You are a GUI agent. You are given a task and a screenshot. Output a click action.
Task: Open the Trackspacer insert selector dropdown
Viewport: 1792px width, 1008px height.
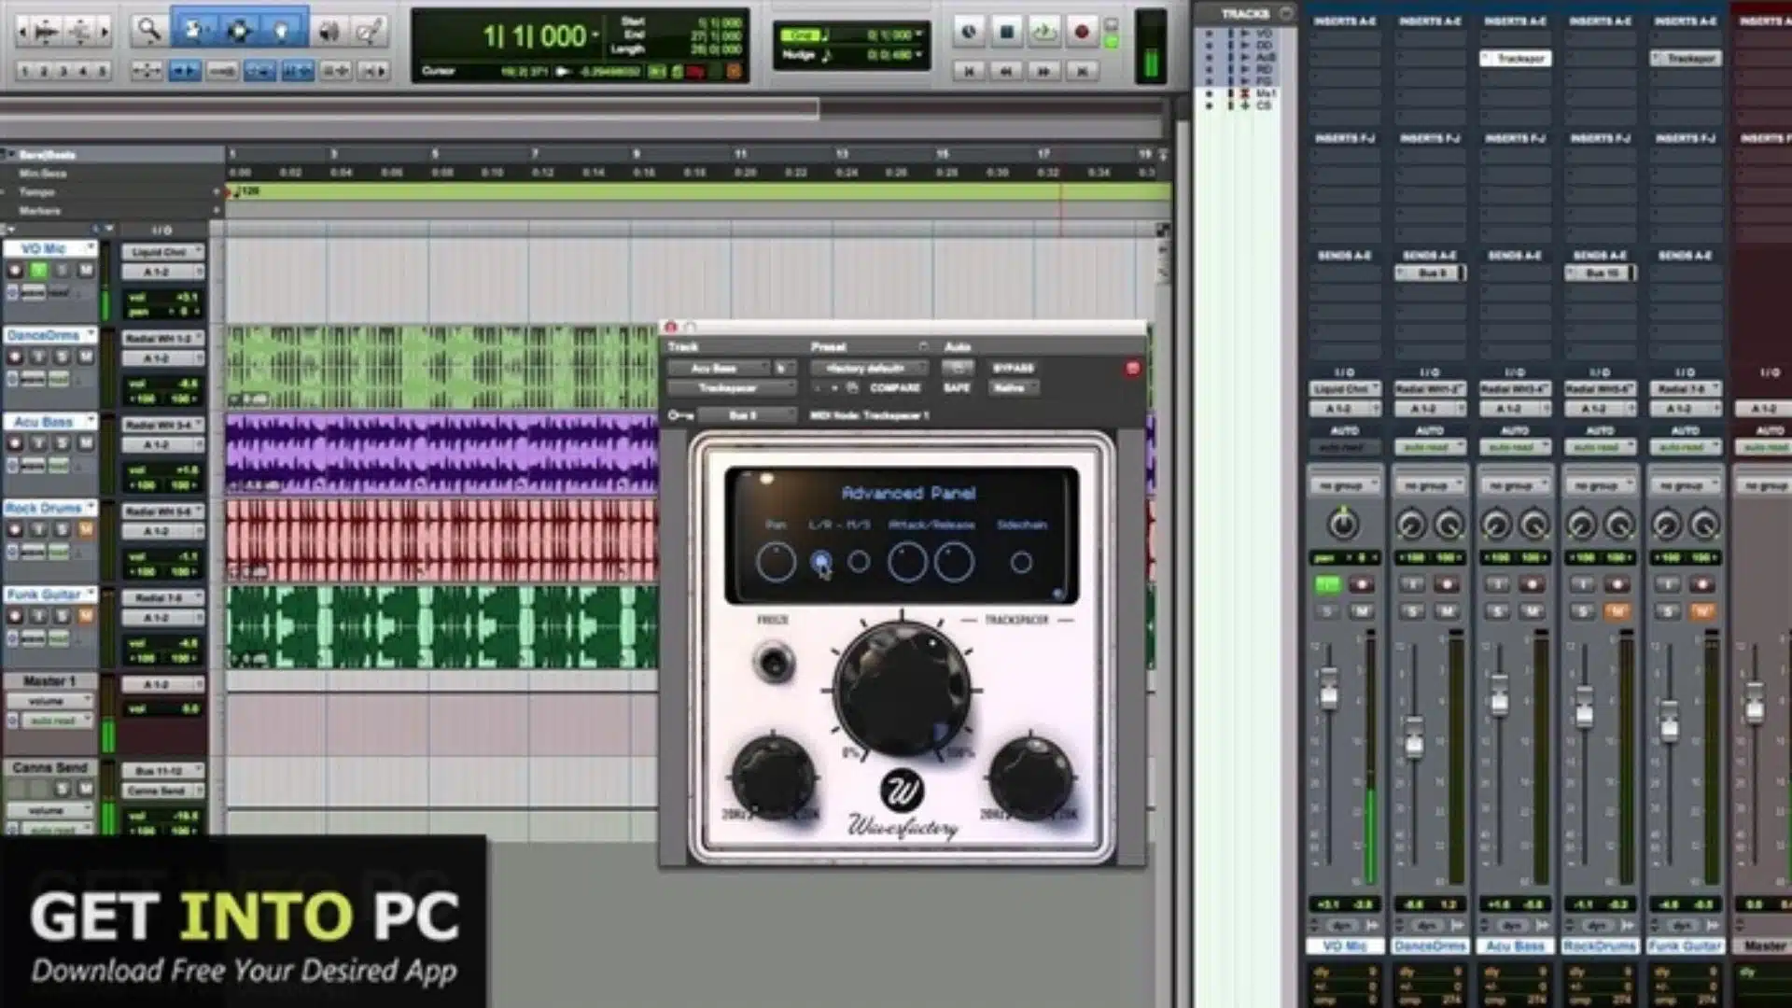coord(732,388)
